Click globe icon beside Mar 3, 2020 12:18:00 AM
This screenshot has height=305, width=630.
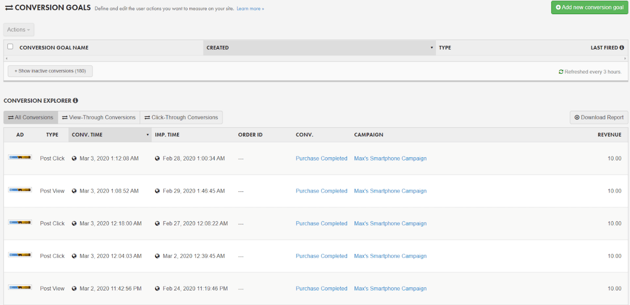[x=74, y=223]
